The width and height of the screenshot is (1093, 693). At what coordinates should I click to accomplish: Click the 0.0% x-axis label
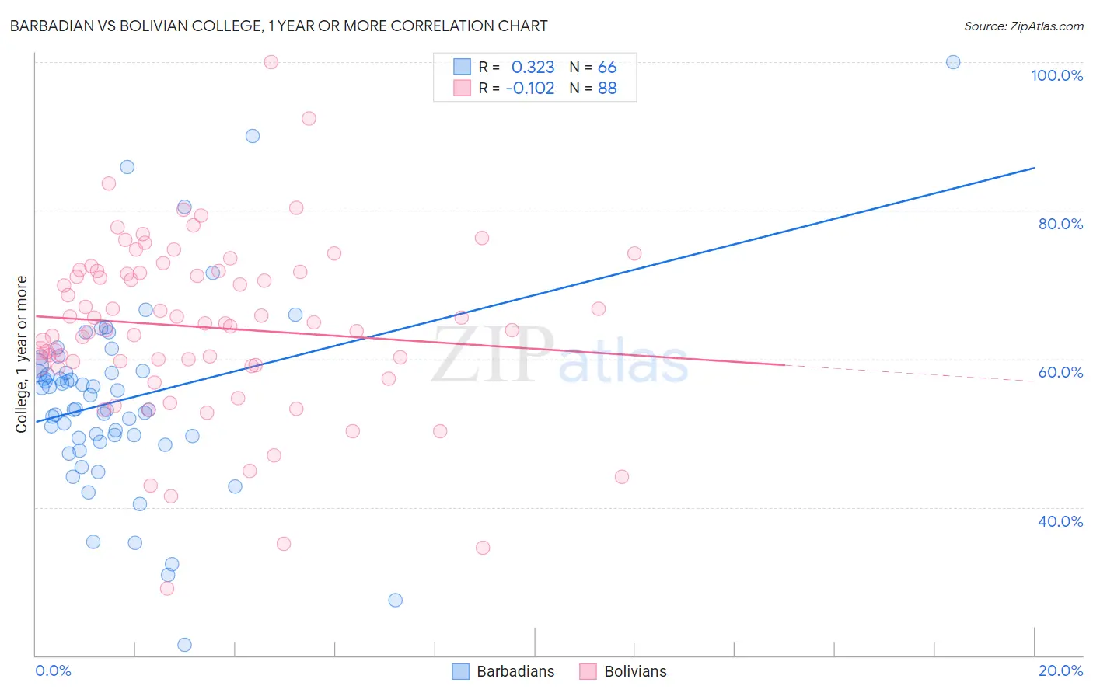tap(53, 670)
